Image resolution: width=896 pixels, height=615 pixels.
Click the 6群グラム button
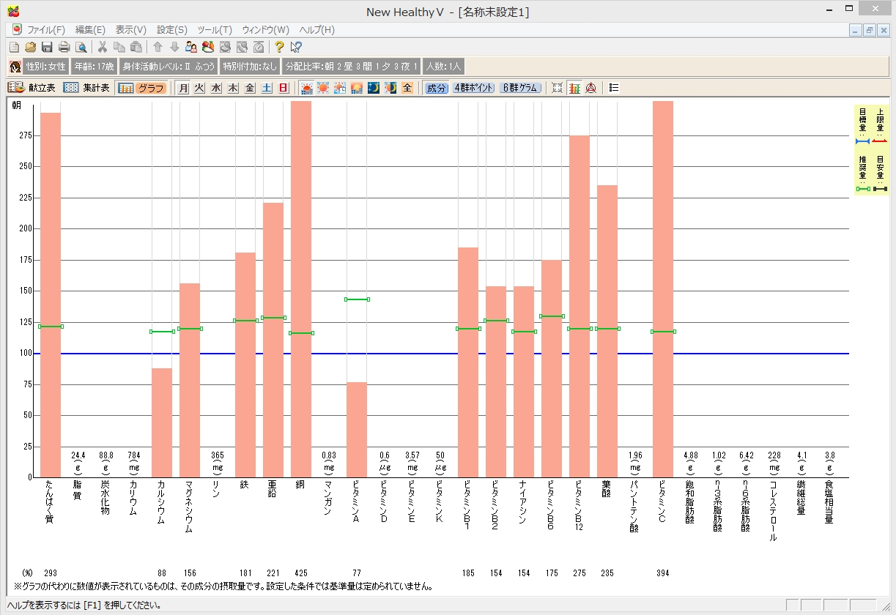click(x=520, y=88)
